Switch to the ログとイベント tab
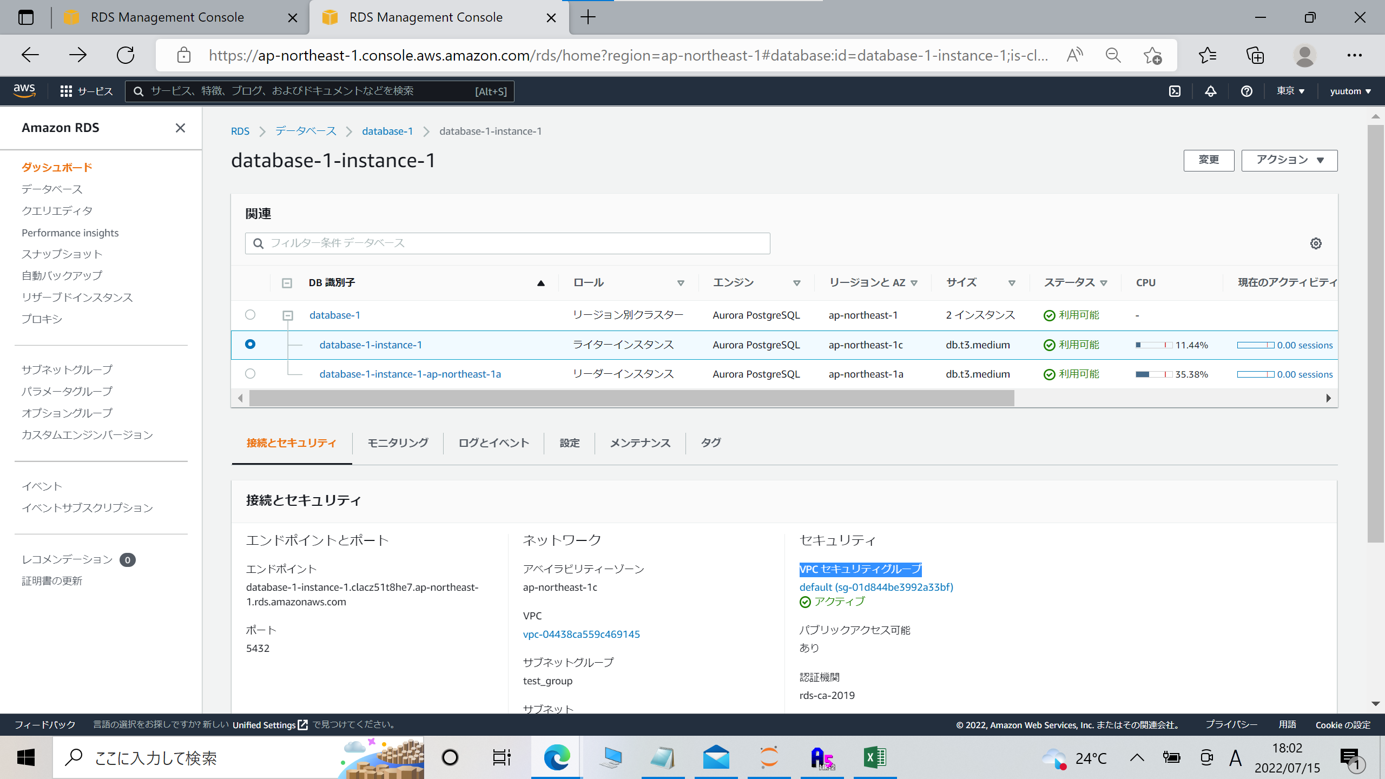This screenshot has width=1385, height=779. pyautogui.click(x=493, y=443)
